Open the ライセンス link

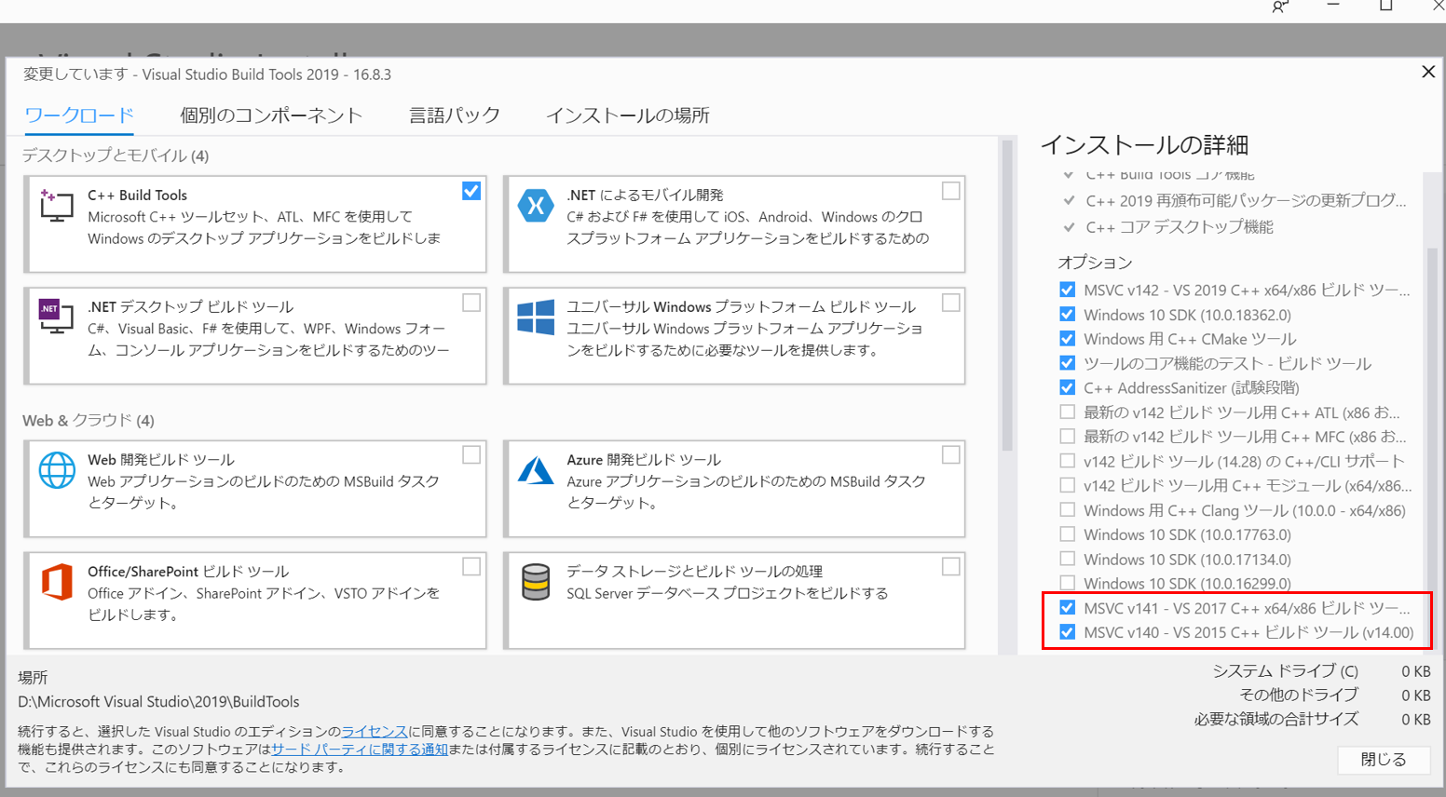click(375, 731)
